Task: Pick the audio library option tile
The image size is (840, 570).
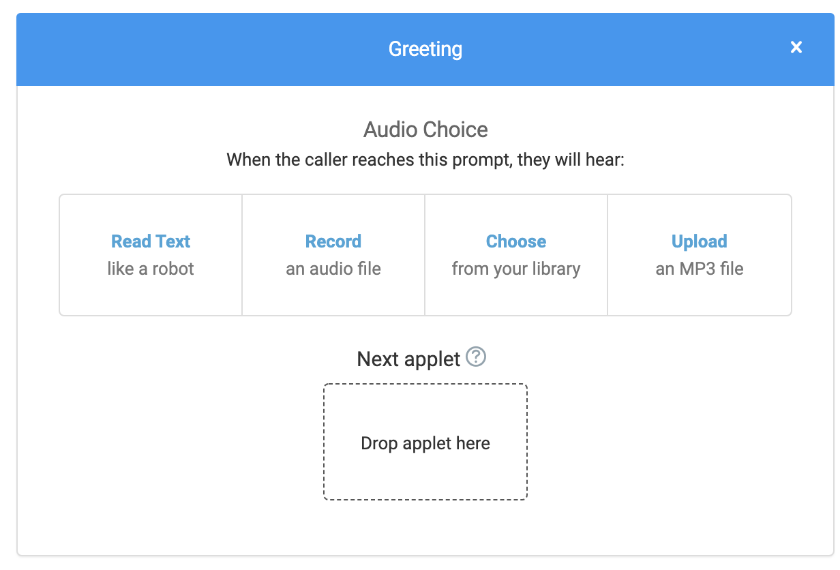Action: pos(516,293)
